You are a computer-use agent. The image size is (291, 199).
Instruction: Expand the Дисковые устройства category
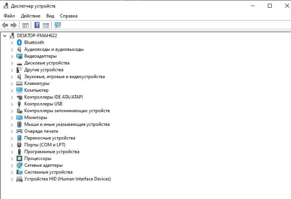[x=12, y=63]
